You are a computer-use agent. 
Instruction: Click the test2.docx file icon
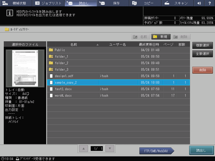(x=51, y=89)
